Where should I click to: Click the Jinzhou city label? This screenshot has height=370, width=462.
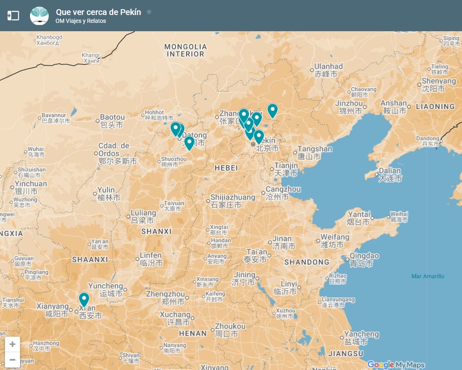(x=349, y=107)
